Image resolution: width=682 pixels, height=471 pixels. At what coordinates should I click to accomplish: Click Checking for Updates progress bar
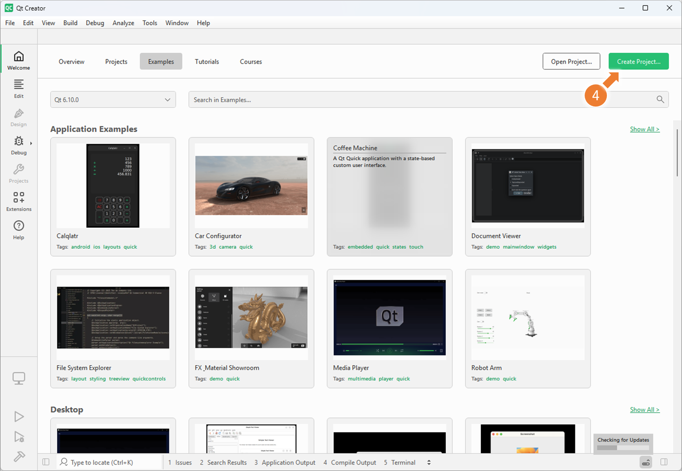[623, 448]
